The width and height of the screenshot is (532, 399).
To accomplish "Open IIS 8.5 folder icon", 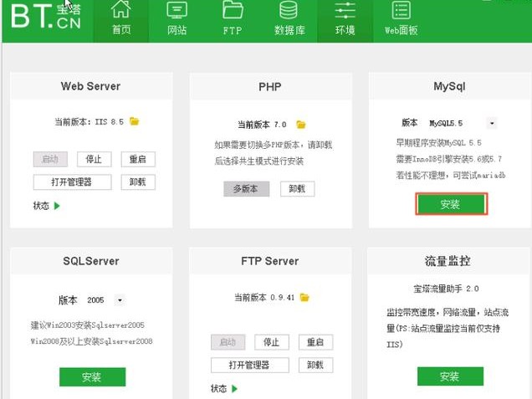I will point(135,121).
